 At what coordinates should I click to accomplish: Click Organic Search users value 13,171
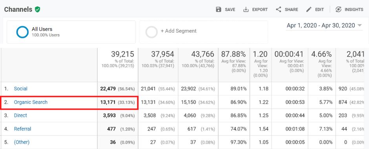[x=108, y=102]
